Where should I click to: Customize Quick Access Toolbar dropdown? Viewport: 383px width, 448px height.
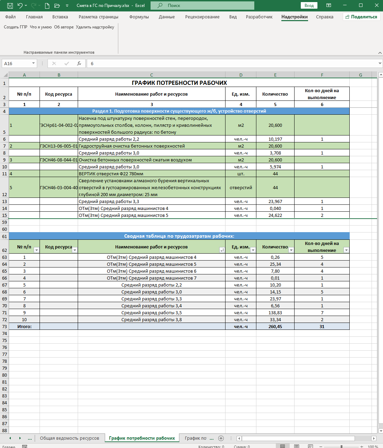(x=67, y=6)
